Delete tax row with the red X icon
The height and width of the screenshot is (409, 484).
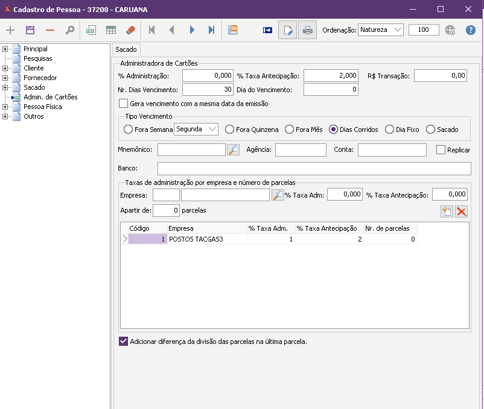462,211
